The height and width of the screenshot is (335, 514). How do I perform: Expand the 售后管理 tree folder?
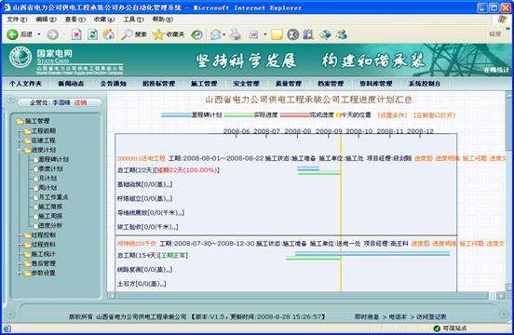20,263
